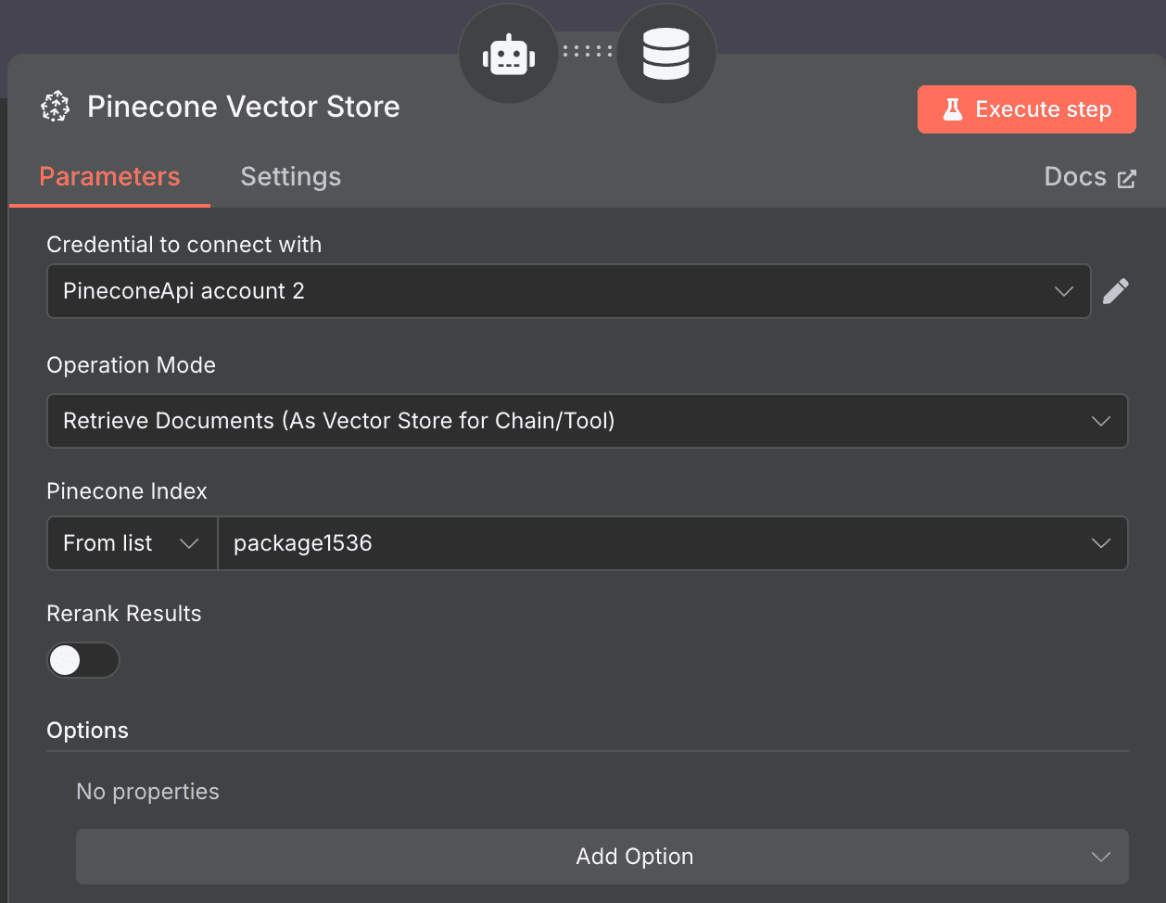Image resolution: width=1166 pixels, height=903 pixels.
Task: Open the Docs link
Action: [x=1090, y=177]
